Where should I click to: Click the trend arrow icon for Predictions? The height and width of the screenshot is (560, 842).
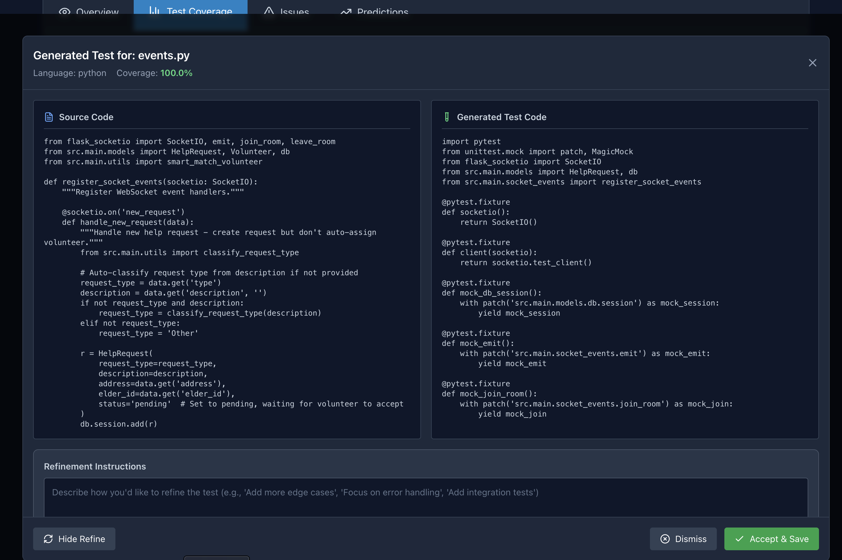[x=346, y=11]
